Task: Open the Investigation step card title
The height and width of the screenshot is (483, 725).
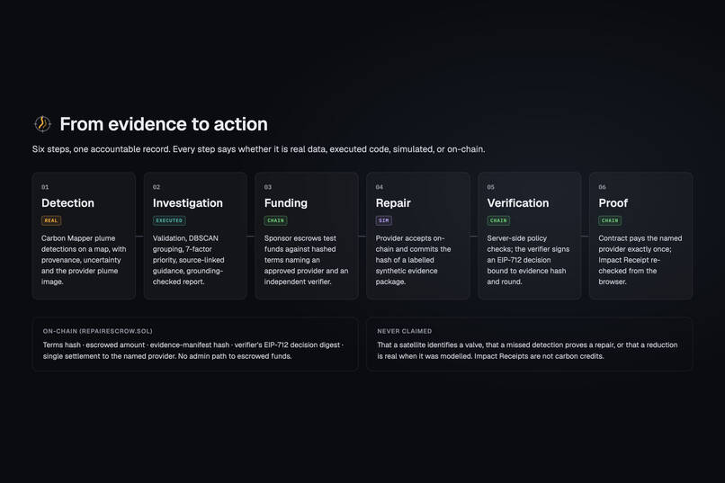Action: tap(188, 203)
